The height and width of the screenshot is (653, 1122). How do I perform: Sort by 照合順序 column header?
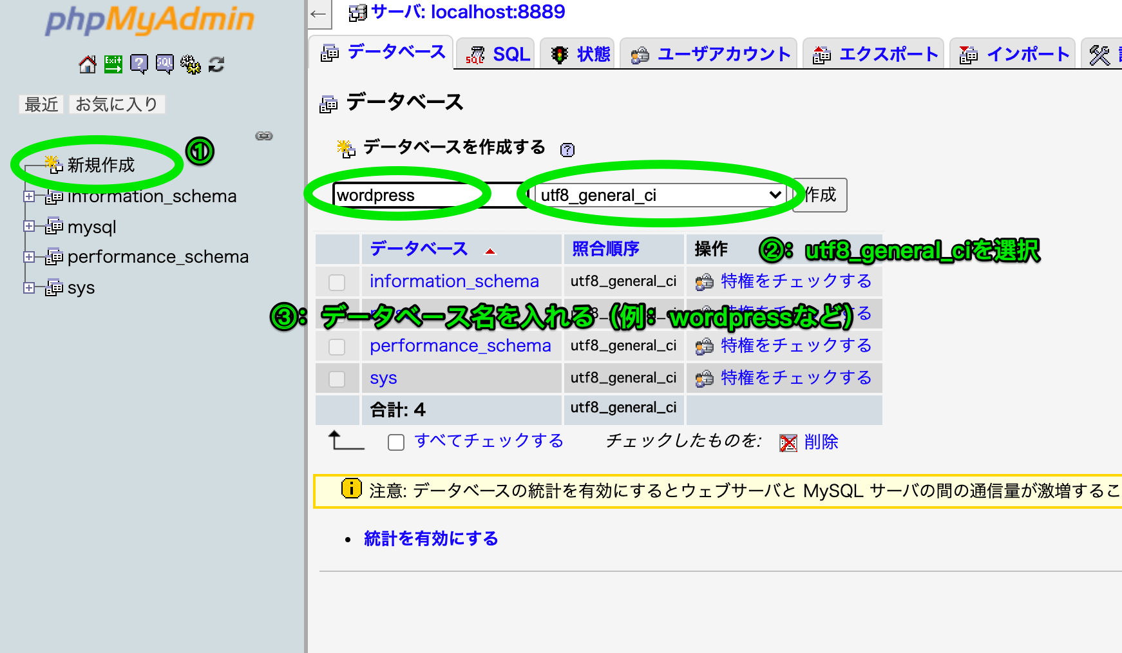click(x=605, y=249)
